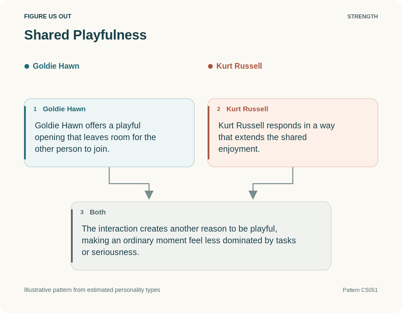The image size is (402, 313).
Task: Select the 'Shared Playfulness' title
Action: [85, 35]
